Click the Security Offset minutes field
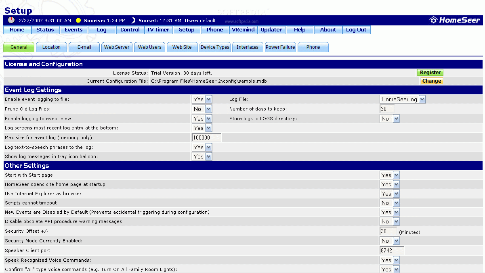This screenshot has height=273, width=485. [388, 231]
